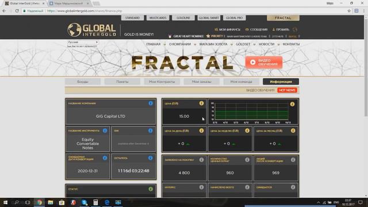
Task: Click the Global InterGold globe logo
Action: click(74, 30)
